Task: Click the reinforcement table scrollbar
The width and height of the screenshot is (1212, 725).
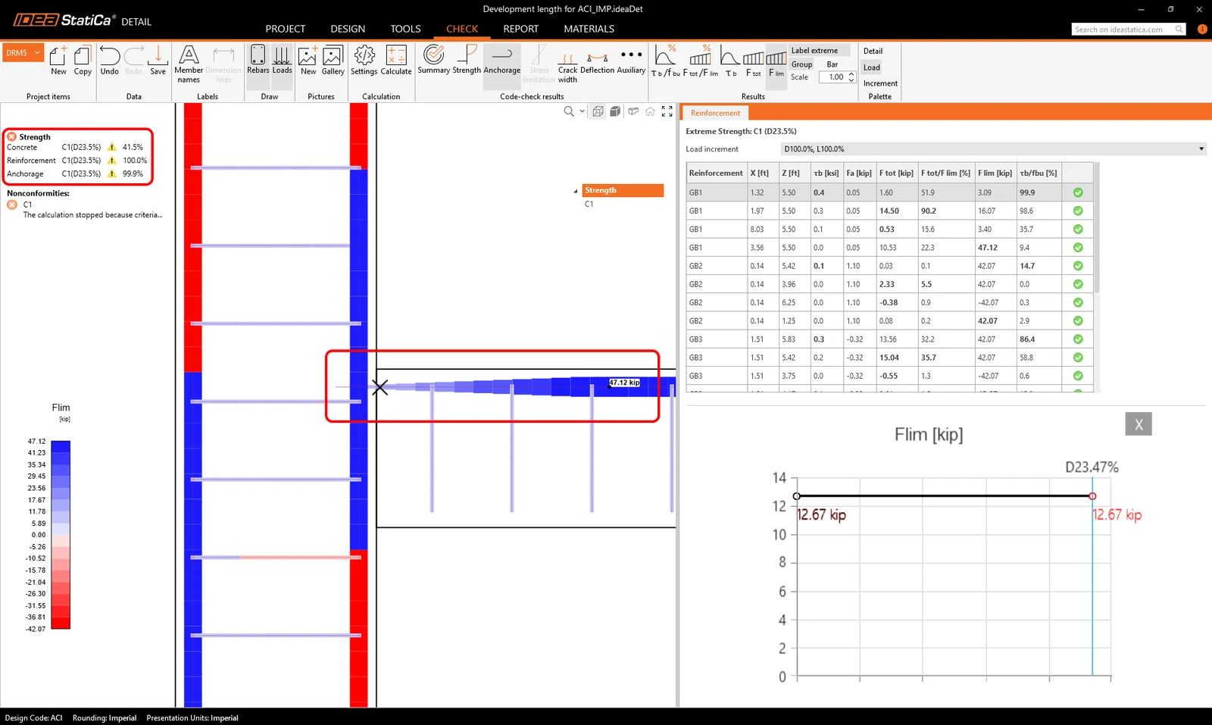Action: pyautogui.click(x=1096, y=227)
